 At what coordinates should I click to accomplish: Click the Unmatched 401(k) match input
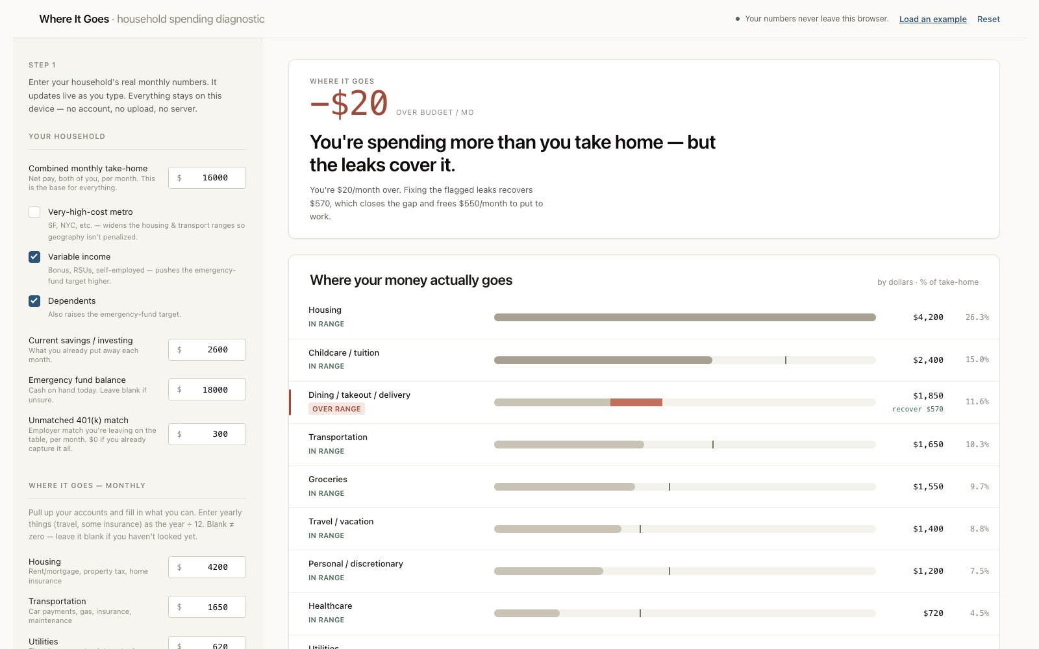click(207, 434)
